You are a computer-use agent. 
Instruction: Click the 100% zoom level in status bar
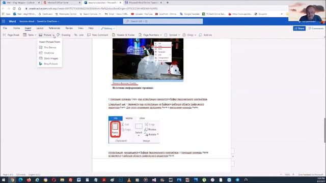point(287,175)
